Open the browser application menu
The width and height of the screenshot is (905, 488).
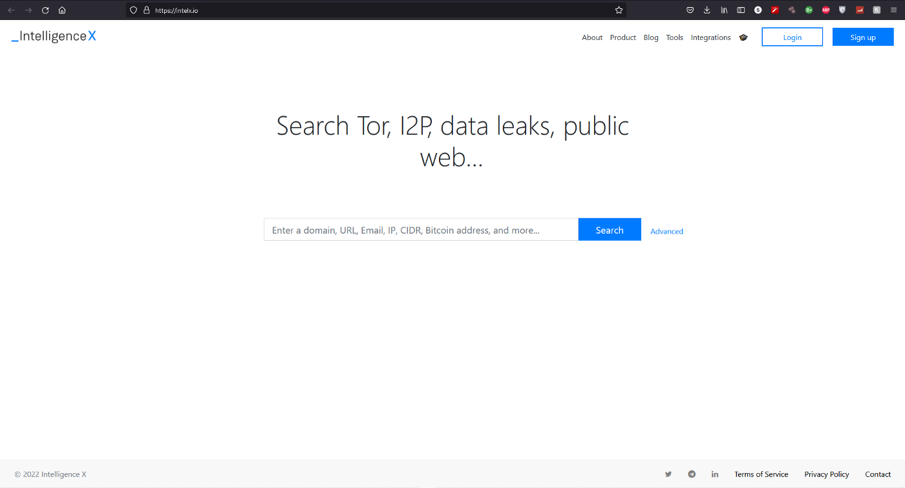[894, 10]
